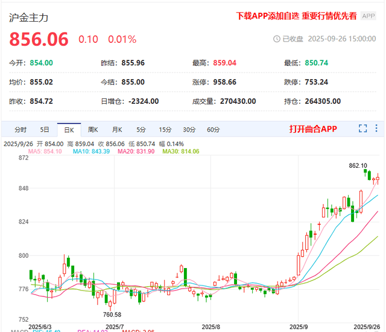Click the 跌停 value 753.24
The width and height of the screenshot is (386, 332).
pyautogui.click(x=316, y=82)
